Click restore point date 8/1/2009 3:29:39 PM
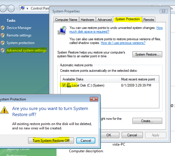The width and height of the screenshot is (175, 156). (x=136, y=85)
